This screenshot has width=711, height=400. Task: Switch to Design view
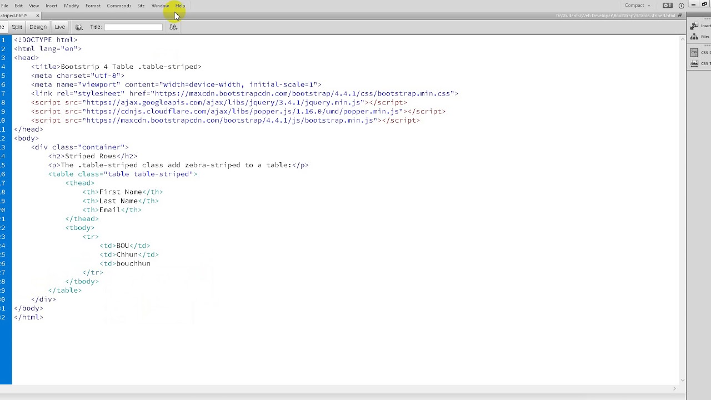click(38, 27)
